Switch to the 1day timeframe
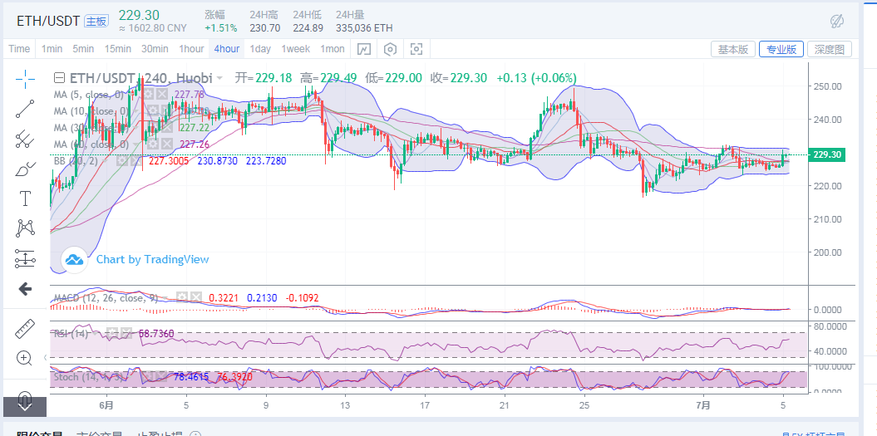Screen dimensions: 877x436 [x=260, y=49]
